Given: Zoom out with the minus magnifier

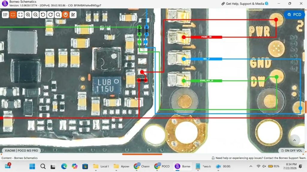Looking at the screenshot, I should [35, 15].
